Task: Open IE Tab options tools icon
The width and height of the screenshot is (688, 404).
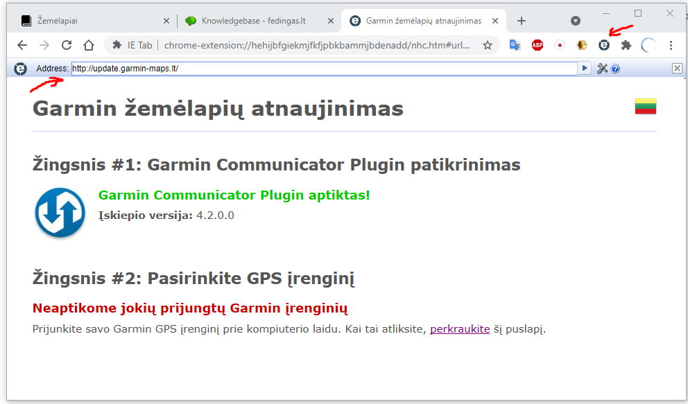Action: coord(602,69)
